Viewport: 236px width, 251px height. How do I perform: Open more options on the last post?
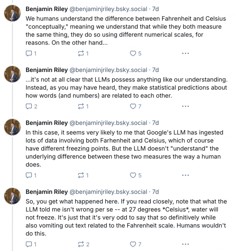(x=185, y=244)
